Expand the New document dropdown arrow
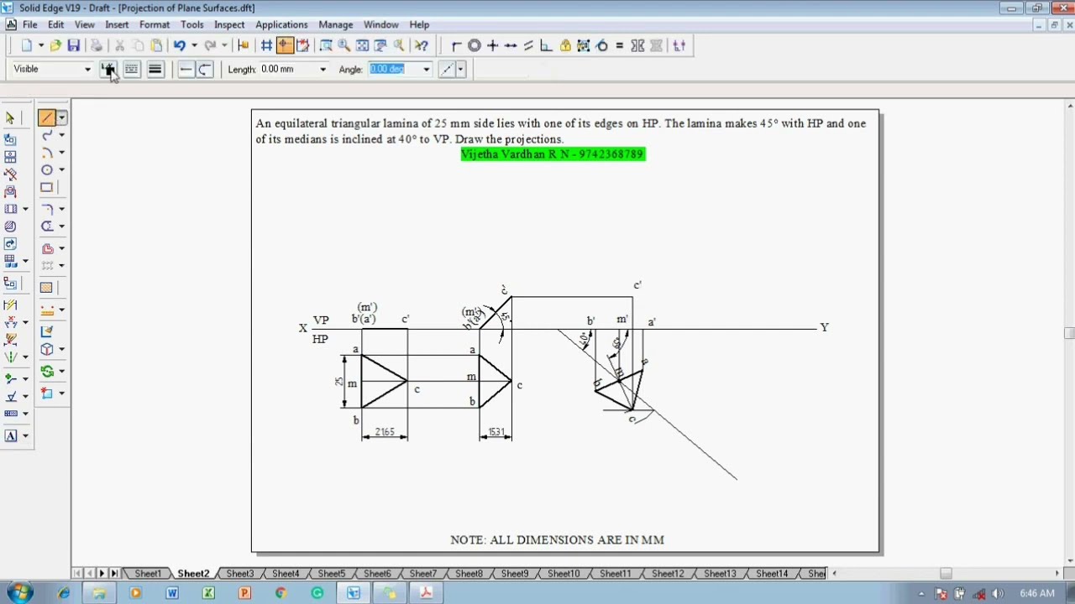 coord(40,45)
